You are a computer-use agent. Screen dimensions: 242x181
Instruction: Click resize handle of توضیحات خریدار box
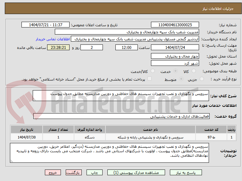point(12,161)
